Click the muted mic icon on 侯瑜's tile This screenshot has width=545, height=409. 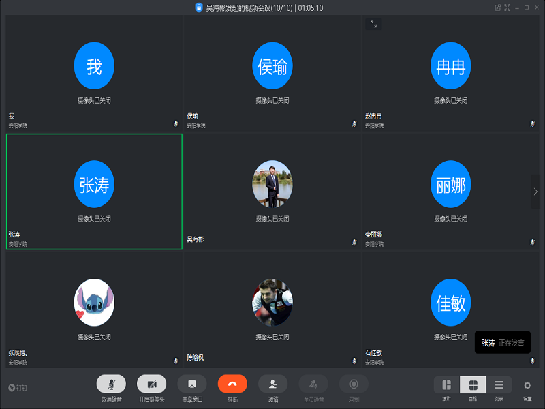pos(354,124)
